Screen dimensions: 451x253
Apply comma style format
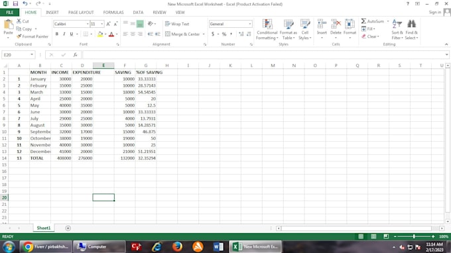coord(231,34)
